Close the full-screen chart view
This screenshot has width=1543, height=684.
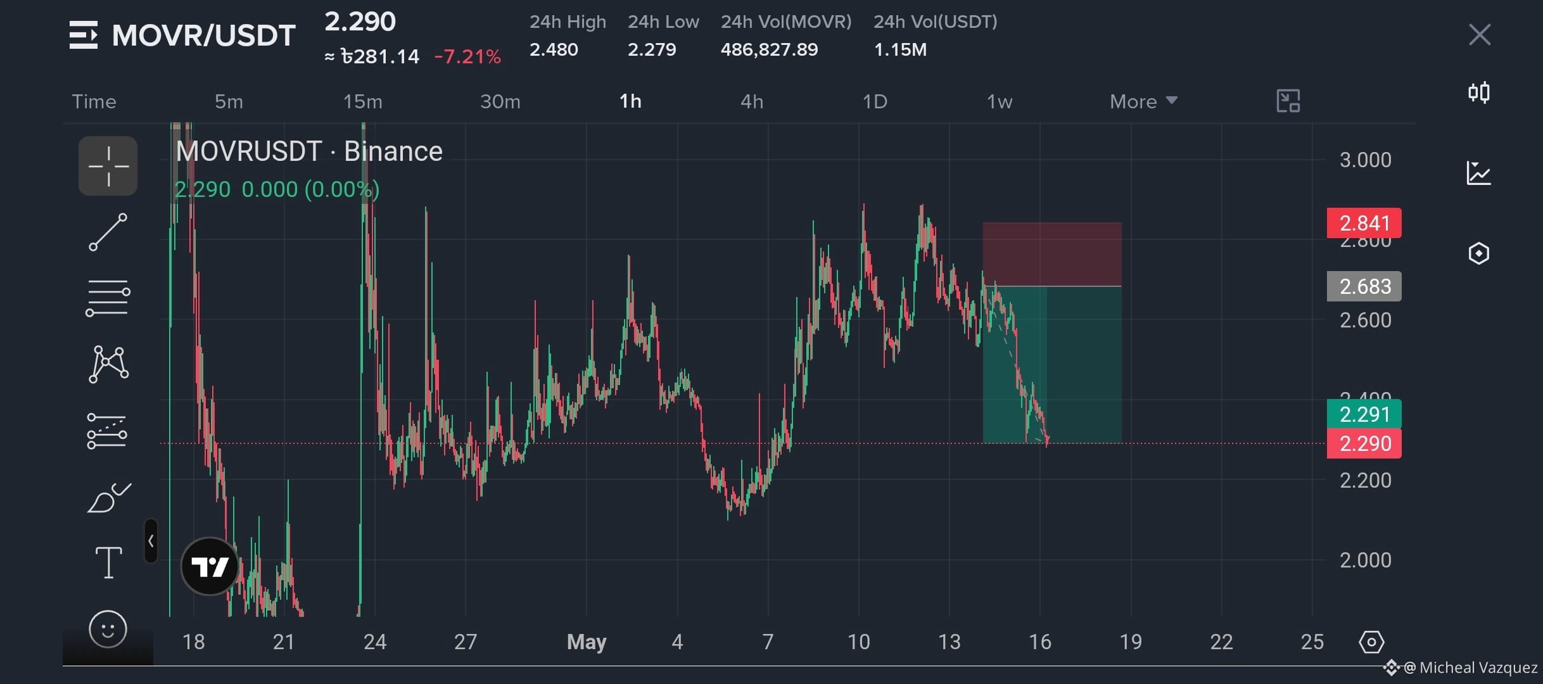coord(1480,35)
